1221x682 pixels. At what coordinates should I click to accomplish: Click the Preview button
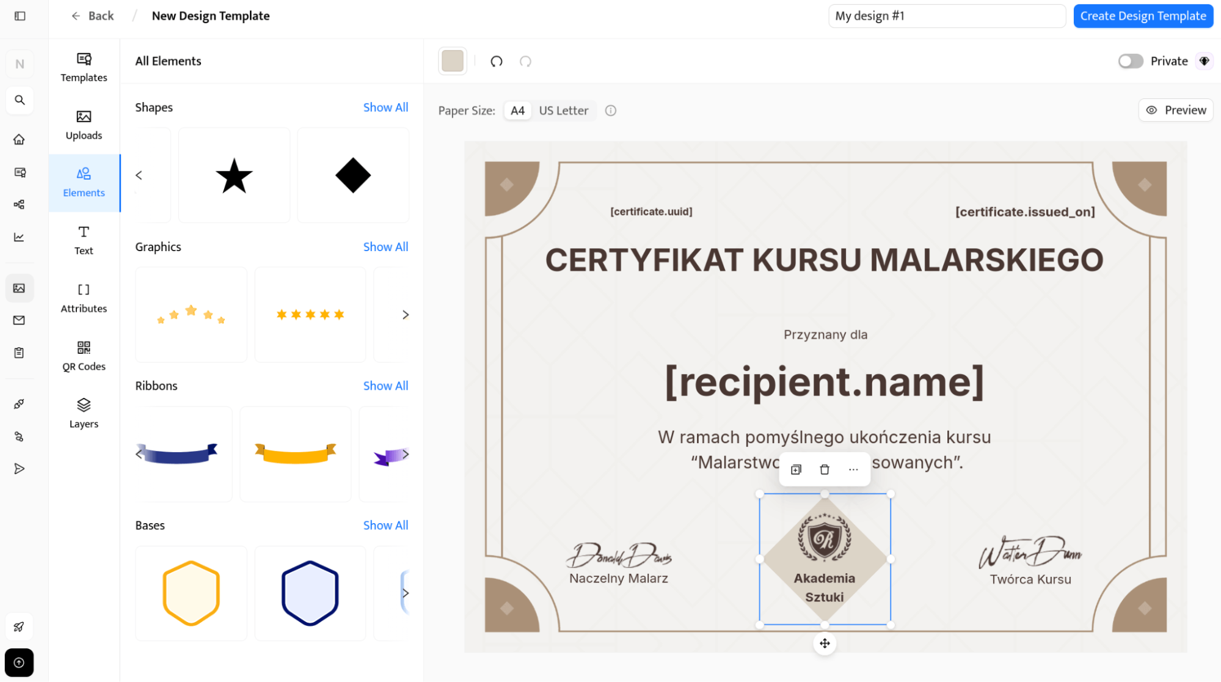coord(1176,110)
